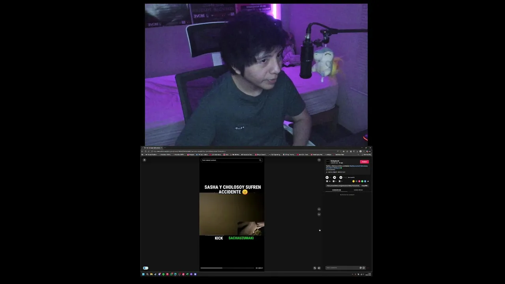Save video with bookmark icon
This screenshot has width=505, height=284.
[340, 181]
